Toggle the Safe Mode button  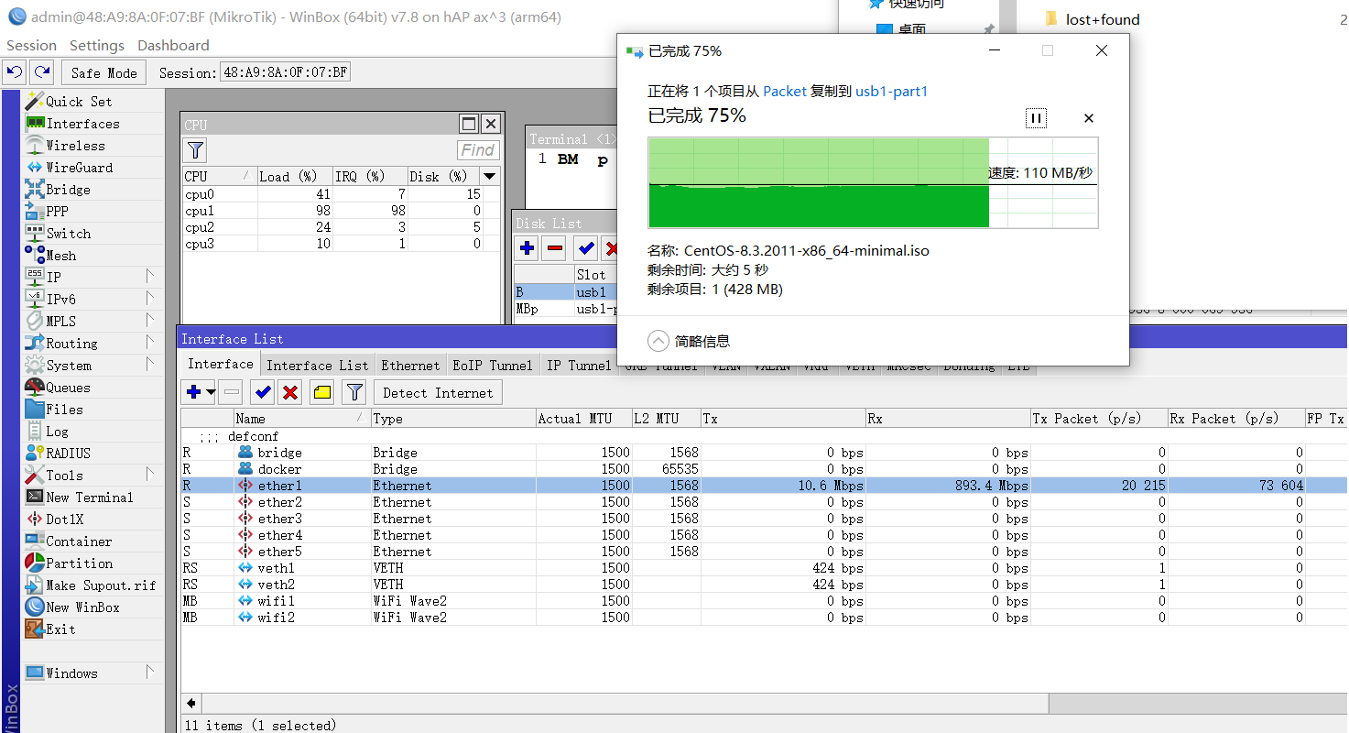pos(103,72)
